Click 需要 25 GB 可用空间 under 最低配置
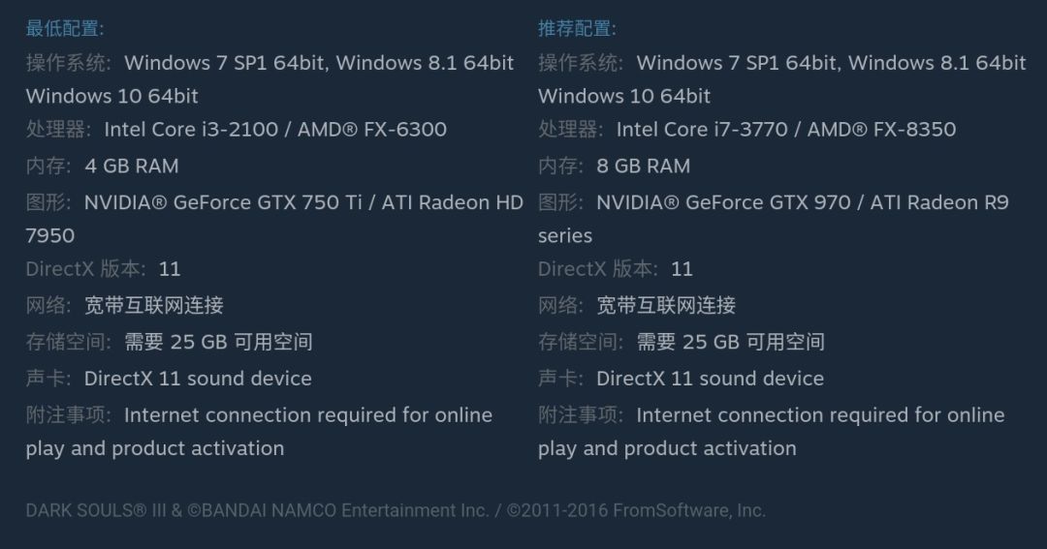 point(218,342)
